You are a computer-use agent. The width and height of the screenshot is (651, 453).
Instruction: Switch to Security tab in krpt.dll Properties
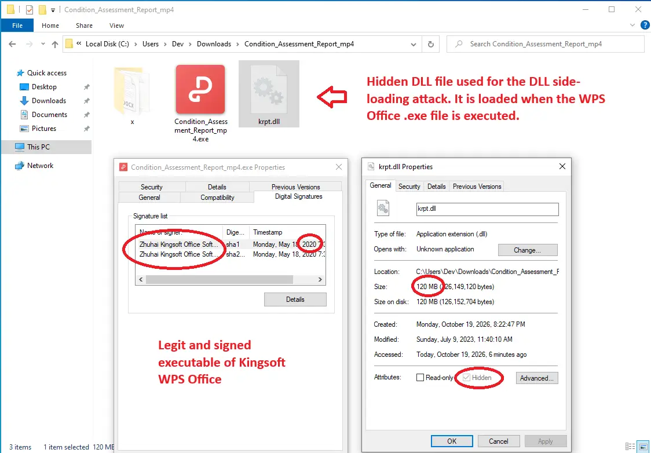[x=409, y=187]
